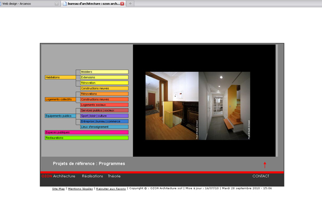Open Sport | loisir | culture projects

click(104, 116)
